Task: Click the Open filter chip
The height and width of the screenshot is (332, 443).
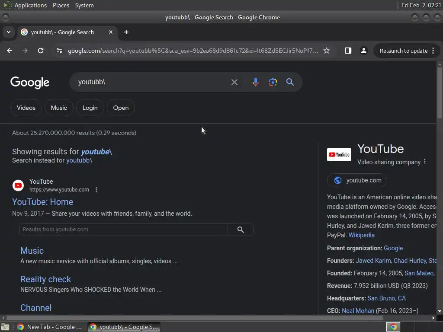Action: click(x=121, y=108)
